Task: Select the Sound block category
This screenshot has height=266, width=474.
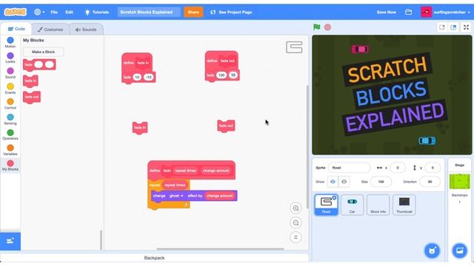Action: (x=10, y=73)
